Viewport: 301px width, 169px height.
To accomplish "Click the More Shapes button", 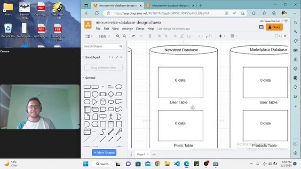I will click(104, 153).
